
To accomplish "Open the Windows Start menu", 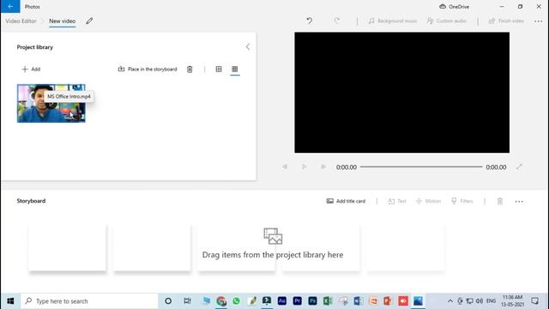I will pyautogui.click(x=10, y=301).
